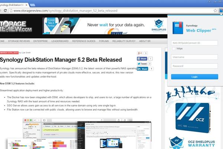223x149 pixels.
Task: Open the Storage Reviews menu
Action: (19, 41)
